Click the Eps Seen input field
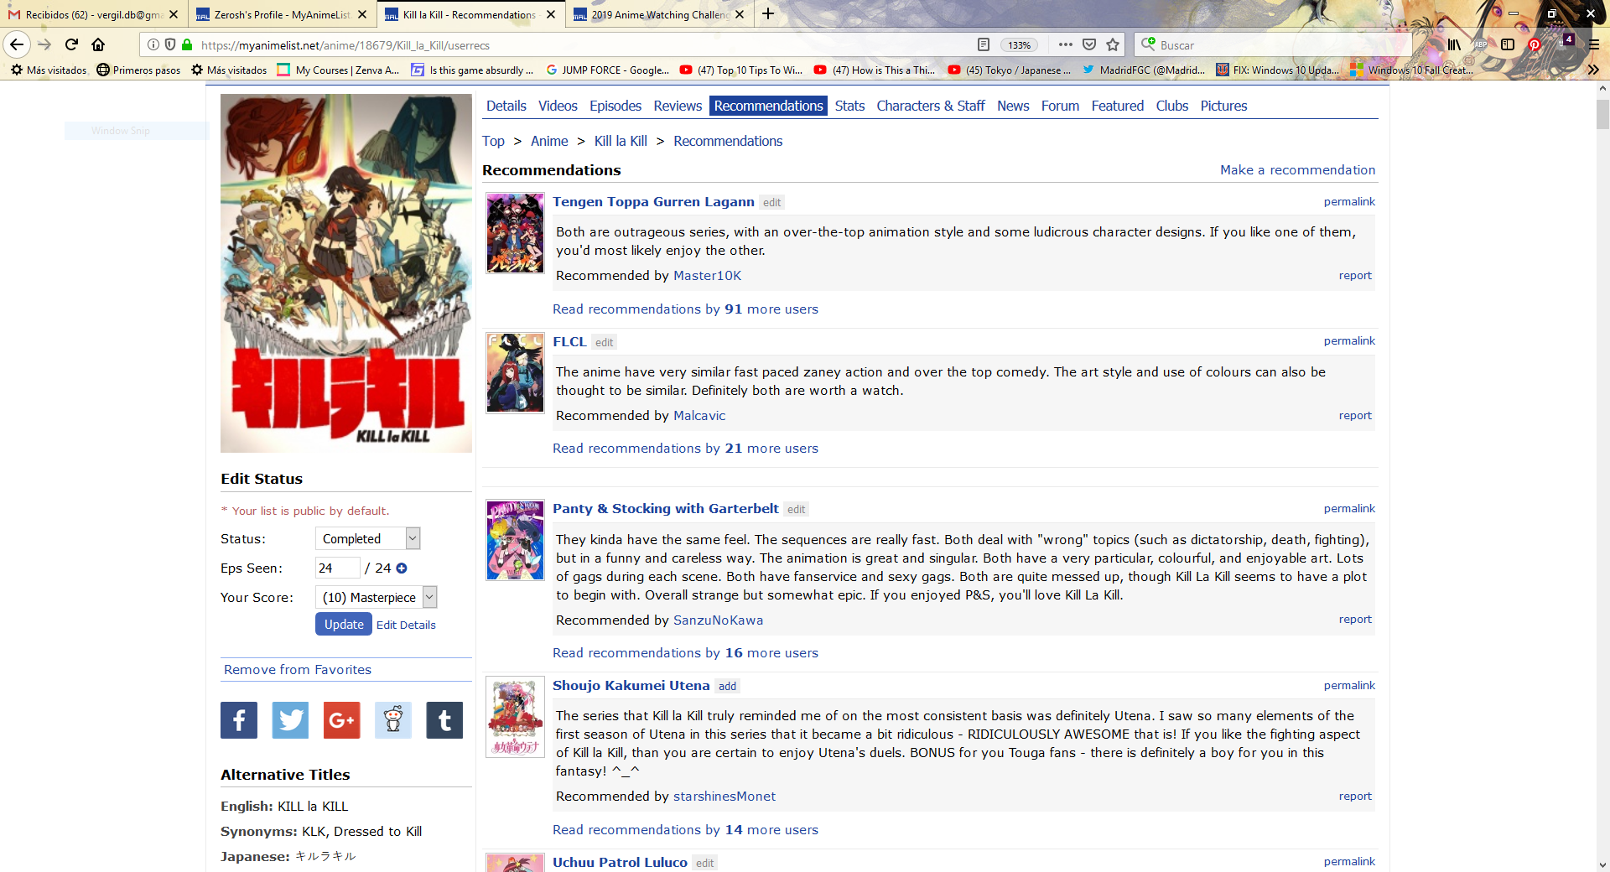Image resolution: width=1610 pixels, height=872 pixels. coord(337,568)
